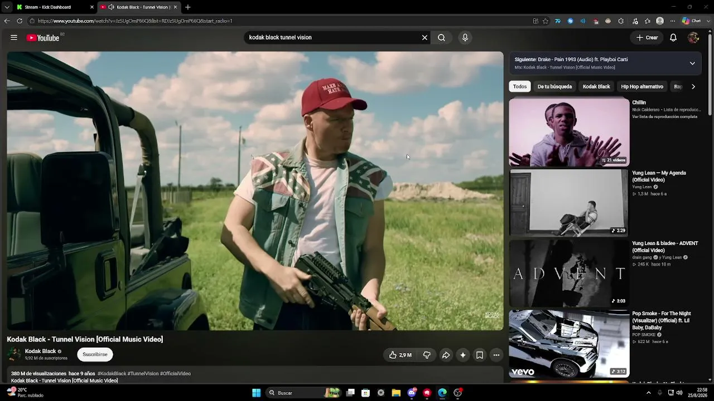The width and height of the screenshot is (714, 401).
Task: Select the De tu búsqueda chip
Action: 554,86
